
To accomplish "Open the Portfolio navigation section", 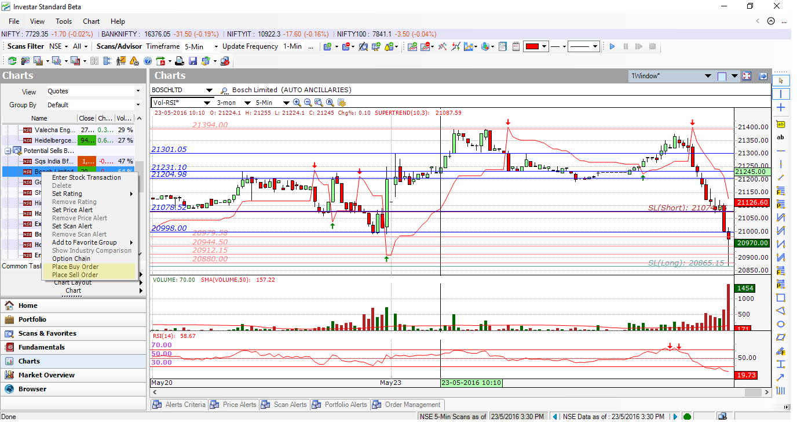I will pyautogui.click(x=73, y=319).
